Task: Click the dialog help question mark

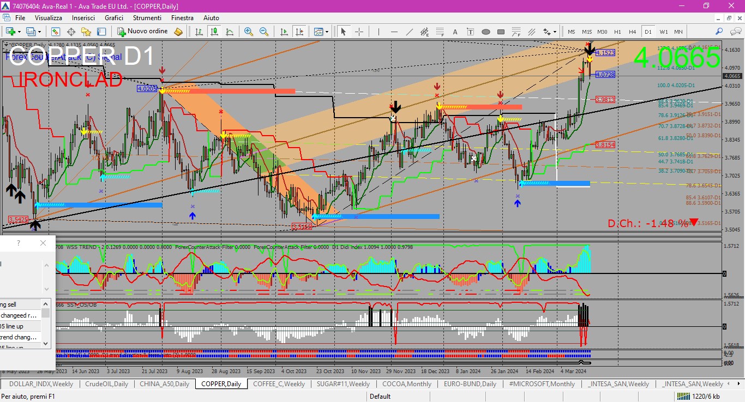Action: (19, 243)
